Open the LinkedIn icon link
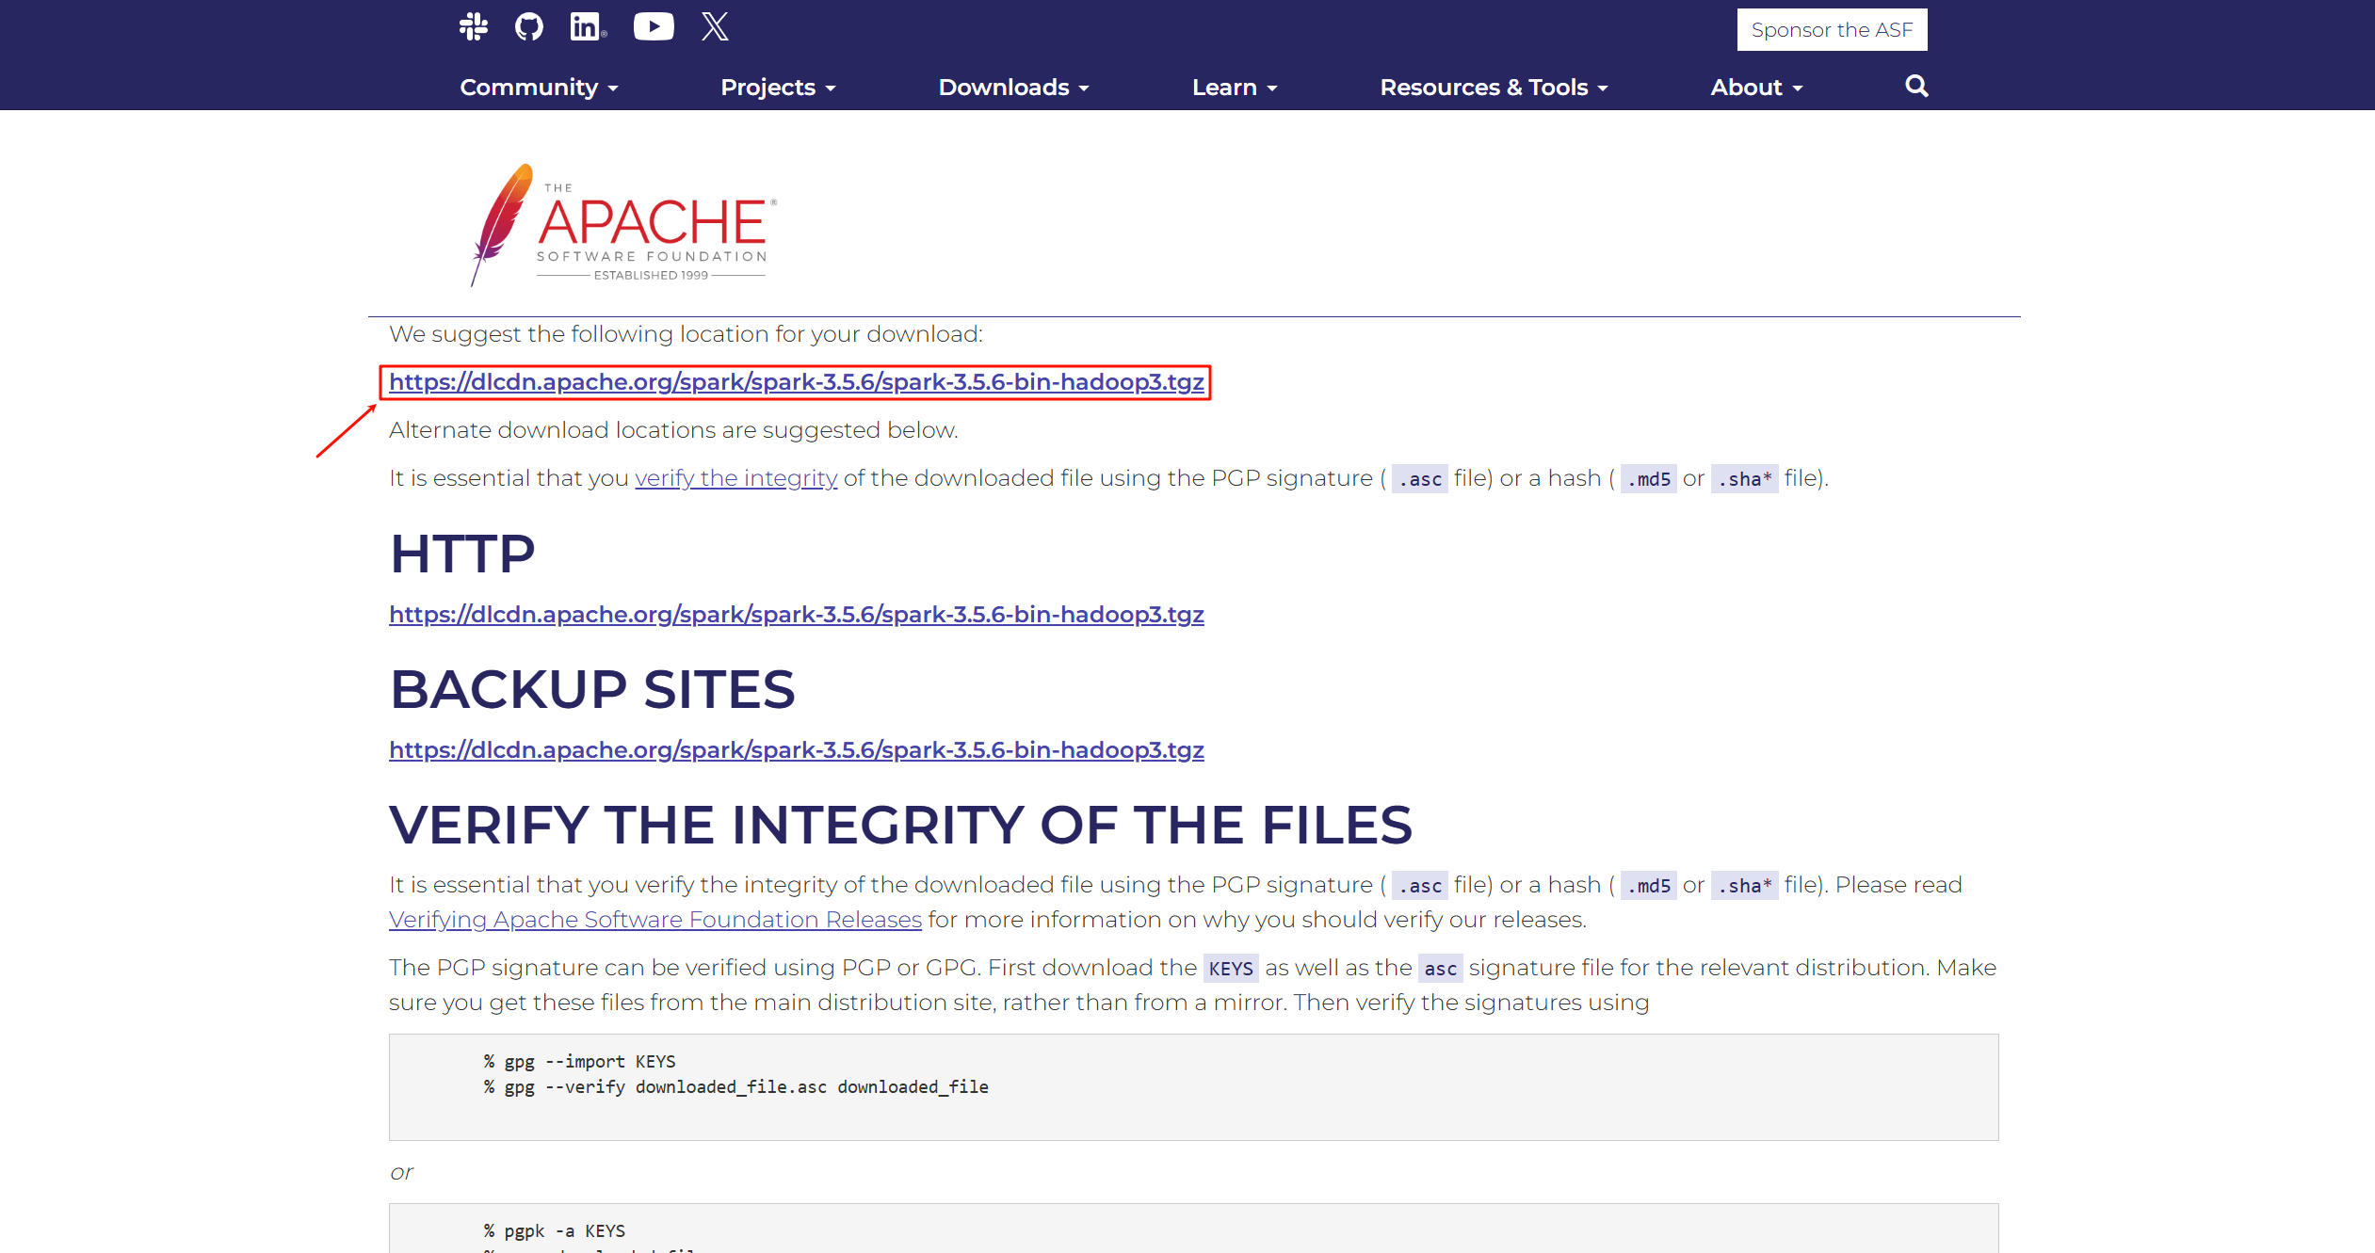2375x1253 pixels. 588,26
